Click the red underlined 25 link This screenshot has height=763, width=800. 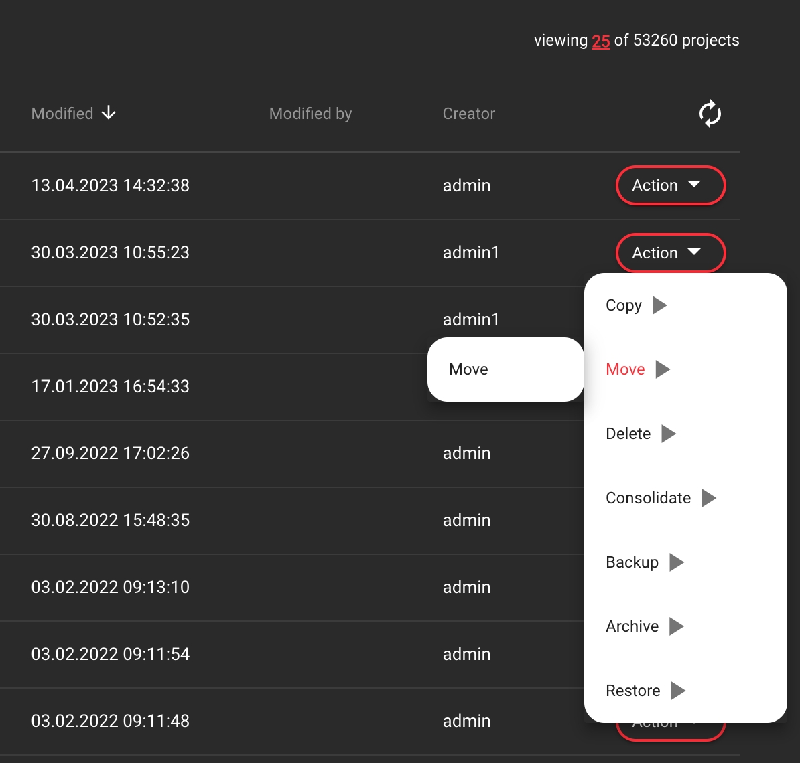tap(600, 41)
